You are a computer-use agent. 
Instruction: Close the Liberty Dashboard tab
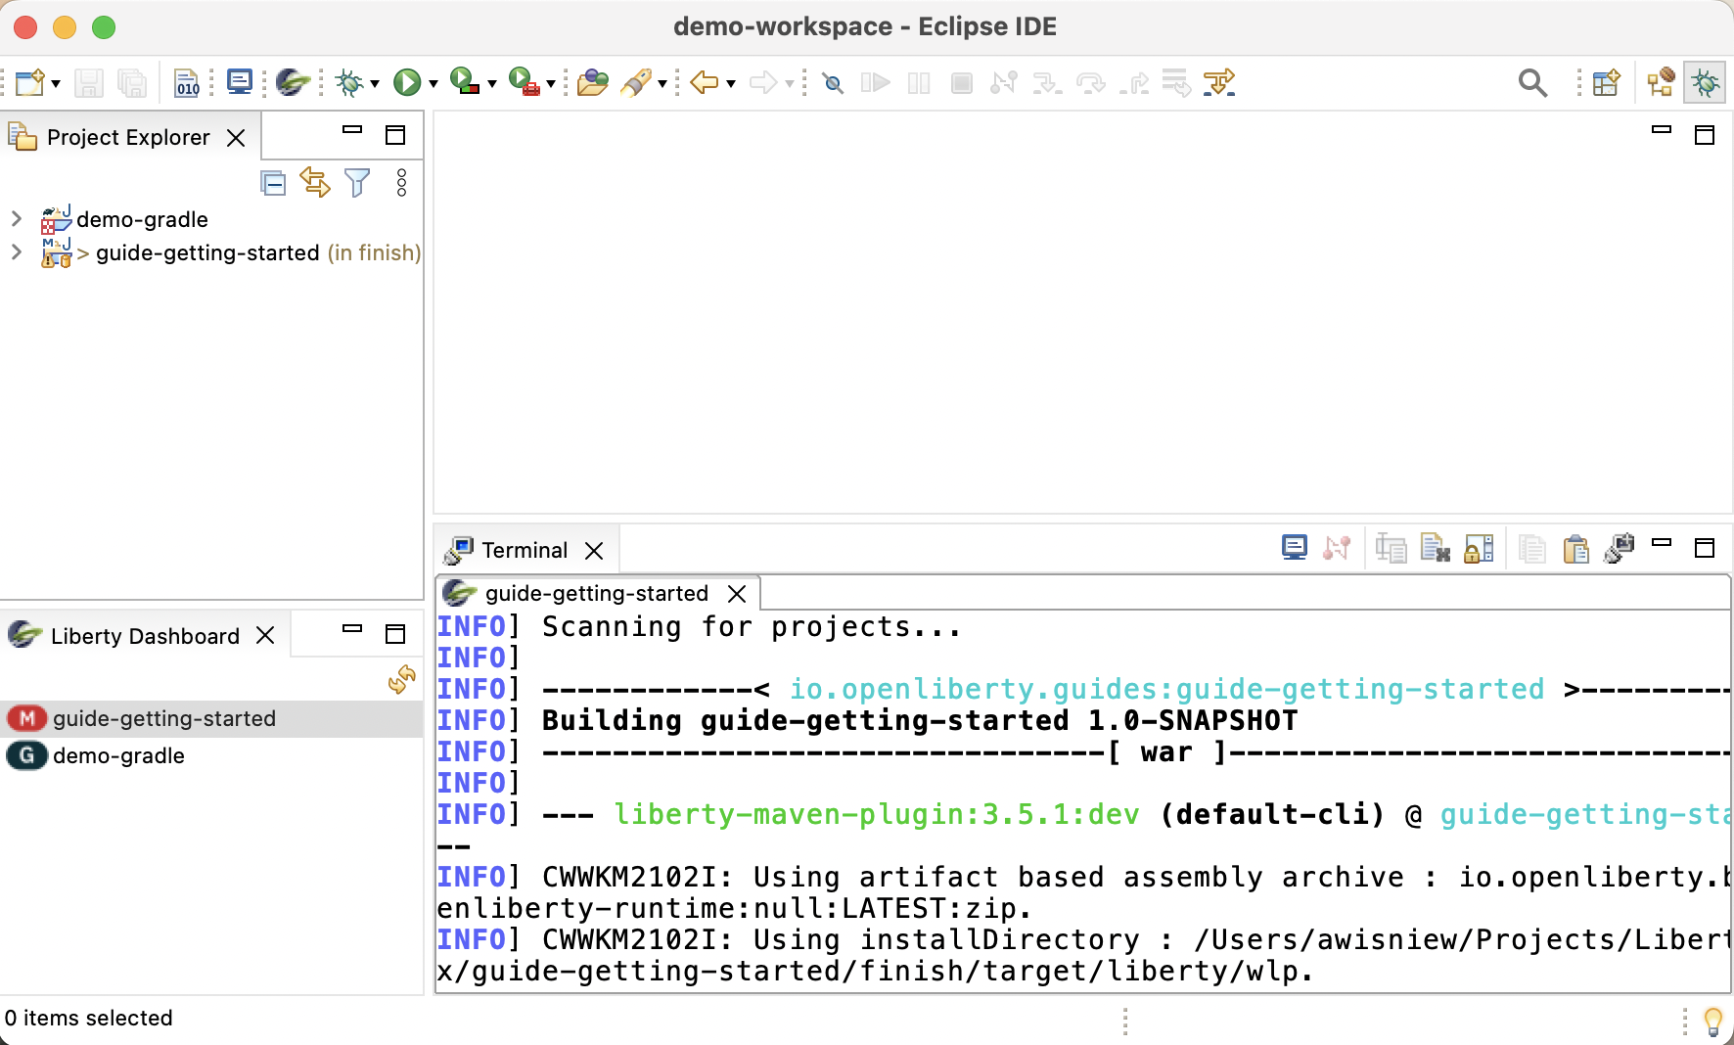click(x=265, y=635)
